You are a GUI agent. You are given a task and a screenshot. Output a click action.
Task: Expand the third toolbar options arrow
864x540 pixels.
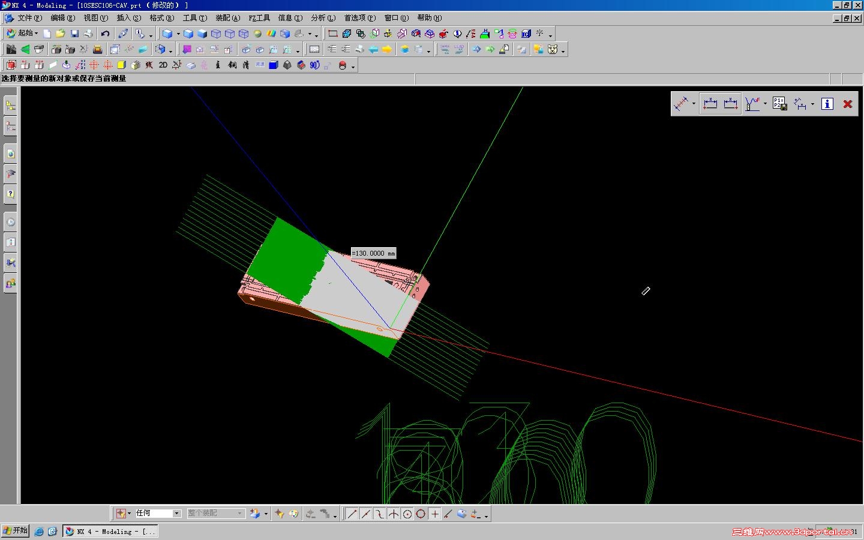click(353, 66)
